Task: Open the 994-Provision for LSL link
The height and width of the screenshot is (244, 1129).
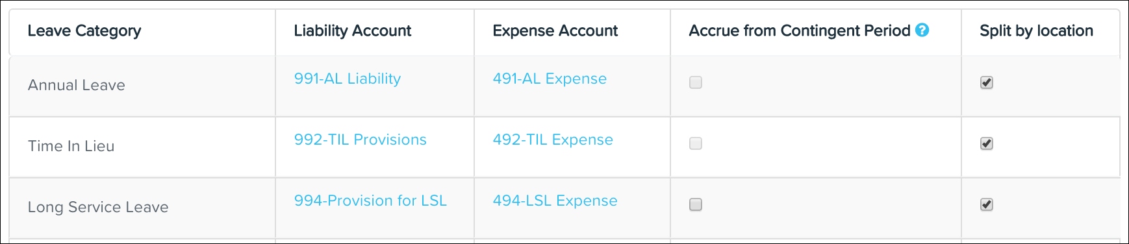Action: [370, 201]
